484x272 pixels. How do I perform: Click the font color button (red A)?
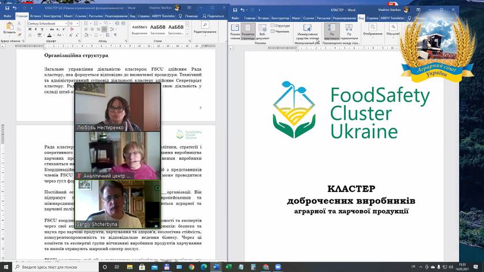(50, 36)
